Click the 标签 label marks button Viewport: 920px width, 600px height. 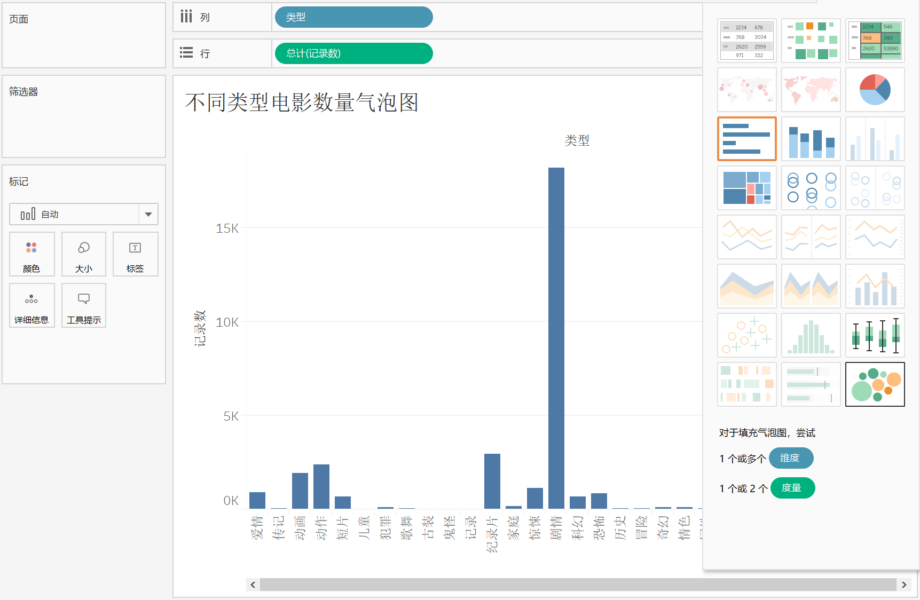[135, 254]
